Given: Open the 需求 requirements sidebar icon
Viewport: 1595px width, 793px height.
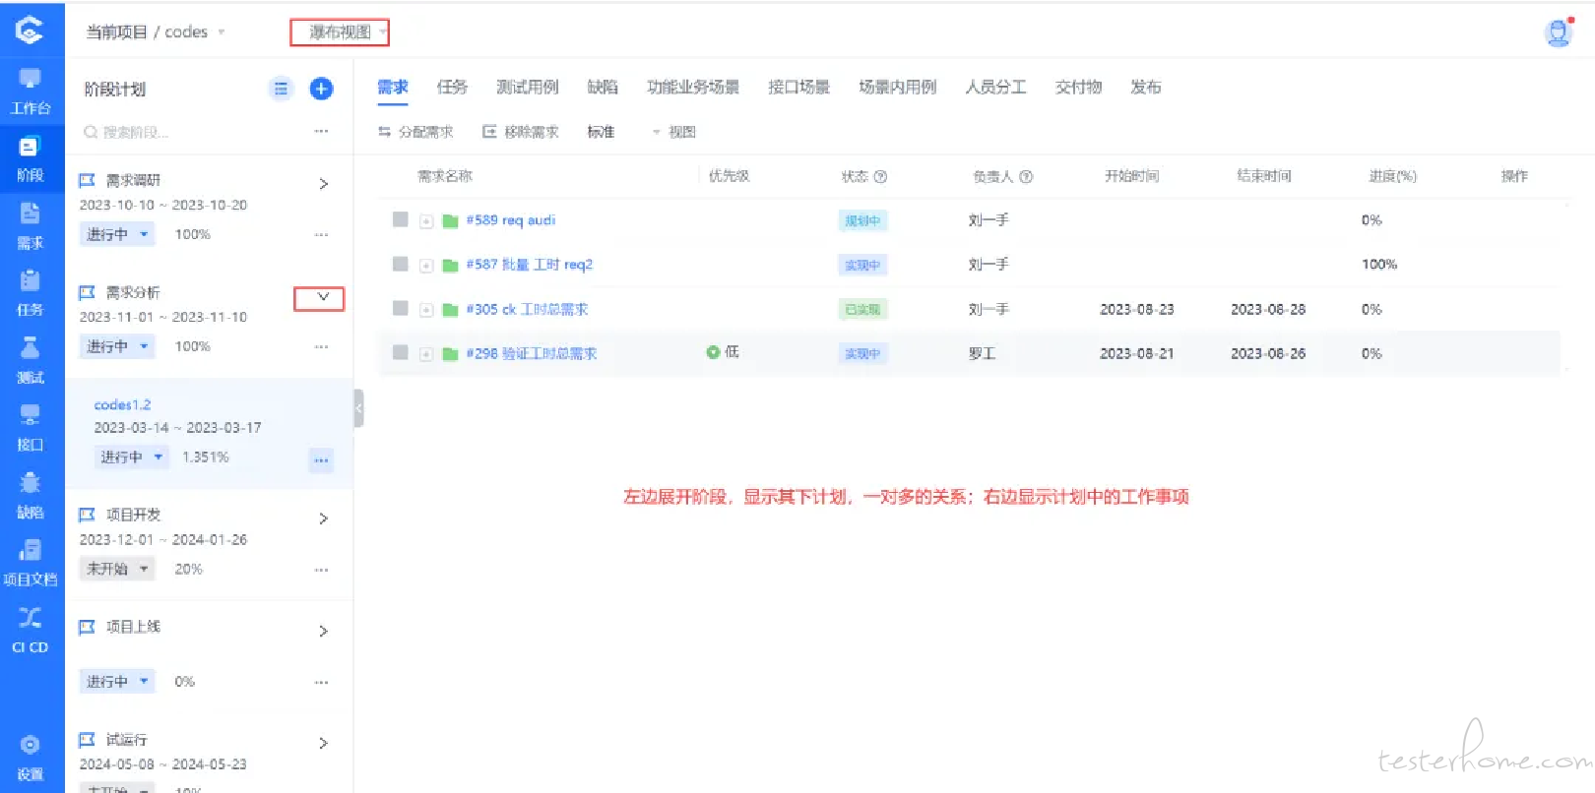Looking at the screenshot, I should tap(31, 226).
